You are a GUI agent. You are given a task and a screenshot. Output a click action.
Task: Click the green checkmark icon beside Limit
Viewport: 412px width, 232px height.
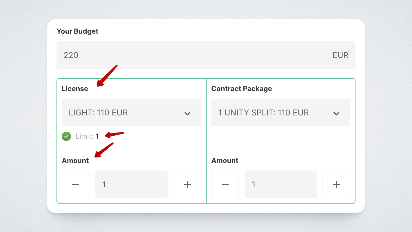66,136
